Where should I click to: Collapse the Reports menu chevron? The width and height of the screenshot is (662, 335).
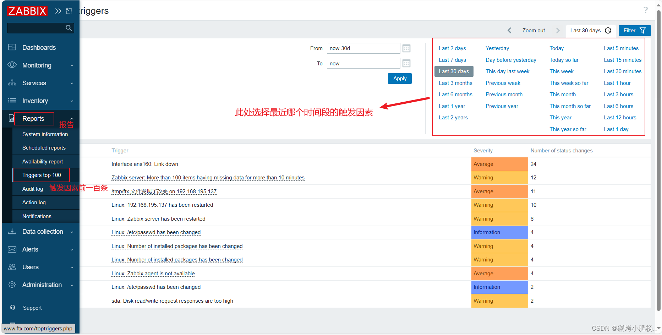(x=72, y=119)
